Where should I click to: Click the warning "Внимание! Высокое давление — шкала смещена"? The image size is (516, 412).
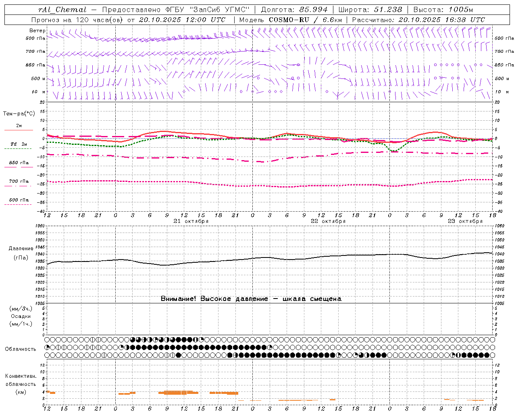click(x=251, y=299)
